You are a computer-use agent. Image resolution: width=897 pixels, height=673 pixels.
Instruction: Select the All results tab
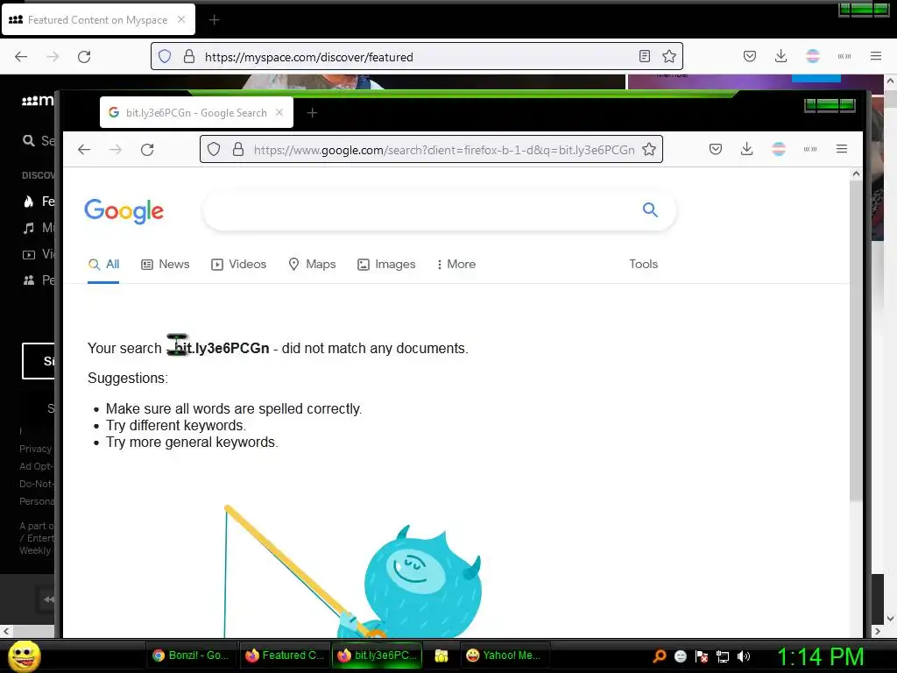tap(103, 265)
